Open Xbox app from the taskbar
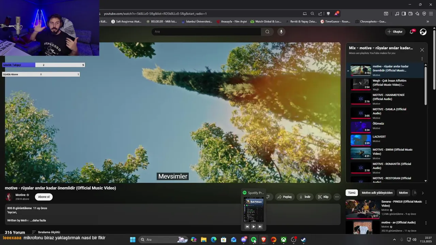This screenshot has width=436, height=245. 283,240
